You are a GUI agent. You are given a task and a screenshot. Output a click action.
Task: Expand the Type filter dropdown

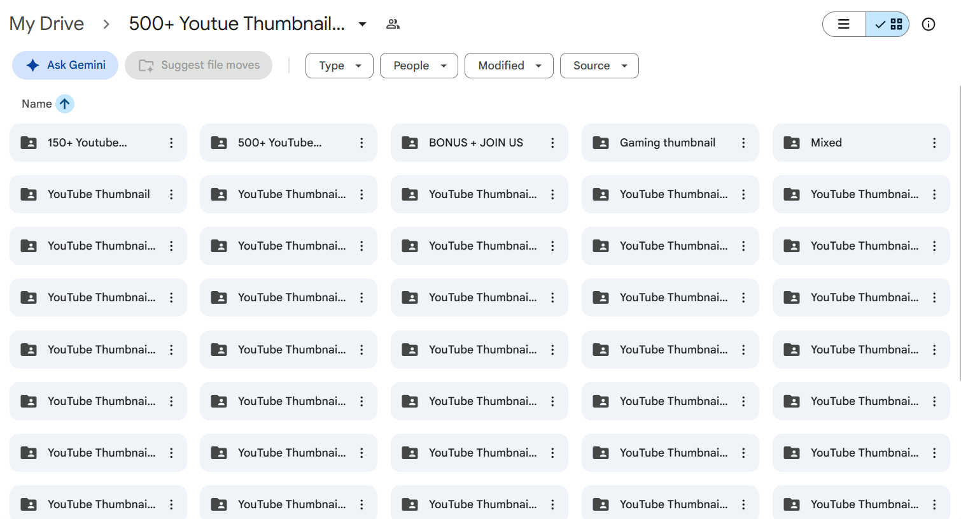[339, 66]
